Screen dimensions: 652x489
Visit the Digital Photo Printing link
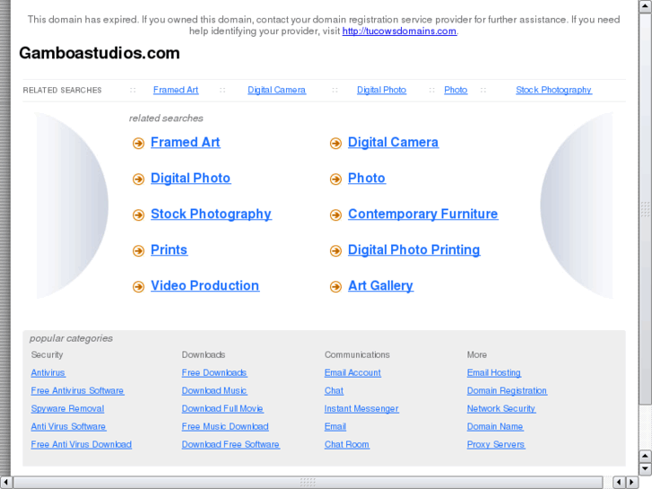[x=413, y=249]
